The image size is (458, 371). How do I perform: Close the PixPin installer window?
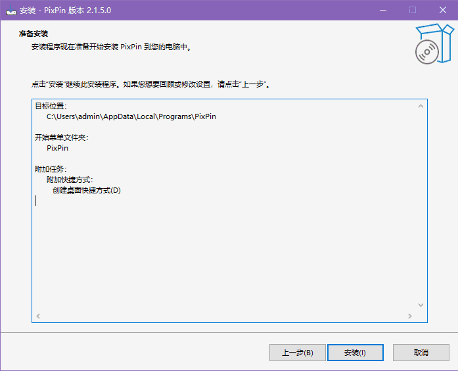442,11
